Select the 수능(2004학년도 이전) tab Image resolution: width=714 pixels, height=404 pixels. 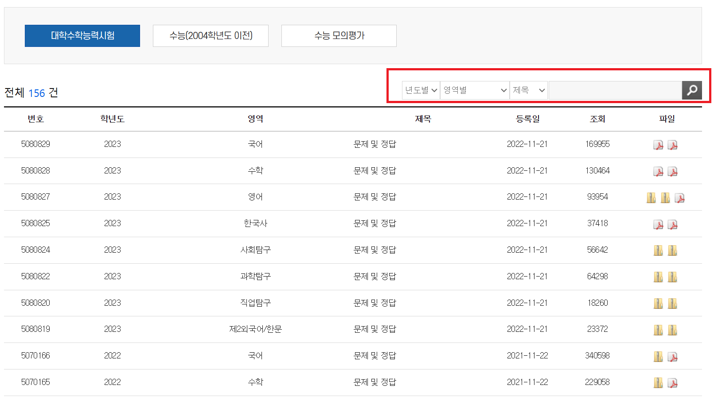coord(211,36)
